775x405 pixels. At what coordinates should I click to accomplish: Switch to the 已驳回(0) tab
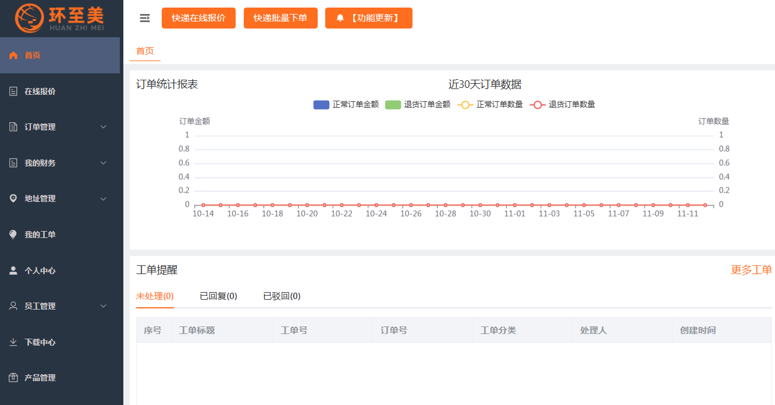[282, 296]
